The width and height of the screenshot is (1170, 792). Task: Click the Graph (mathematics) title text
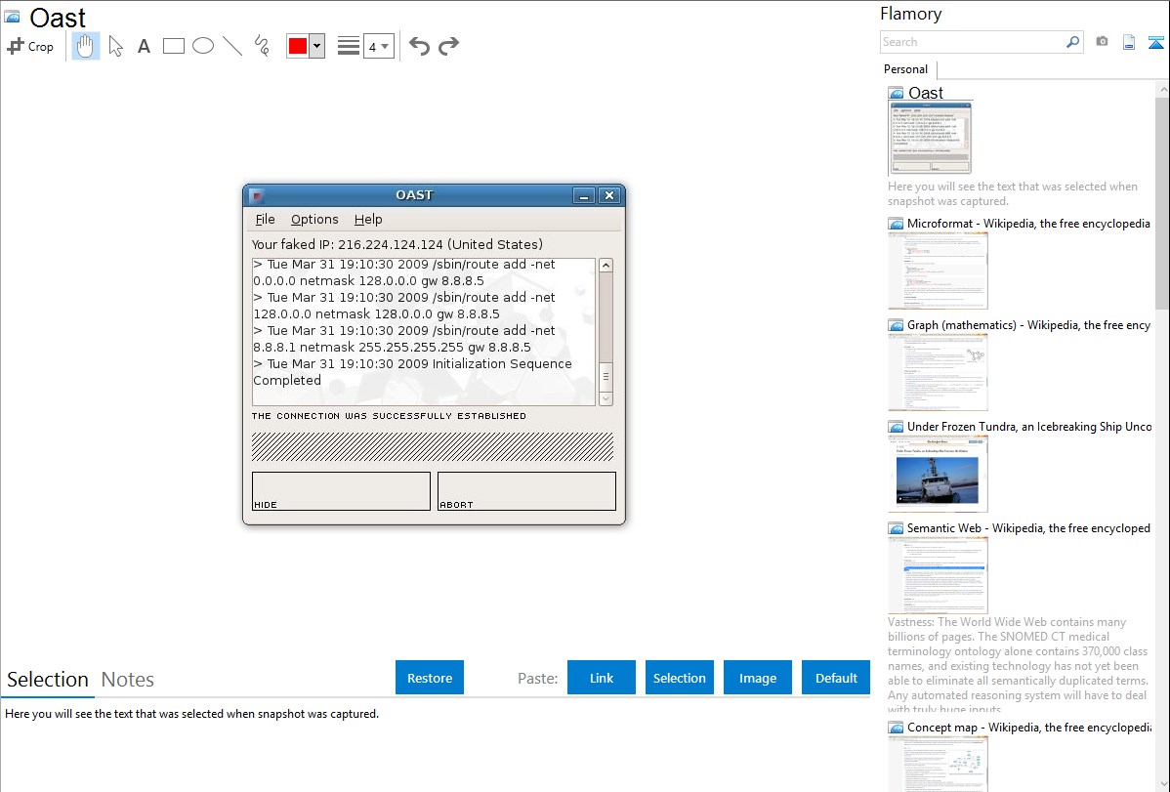(x=1028, y=325)
